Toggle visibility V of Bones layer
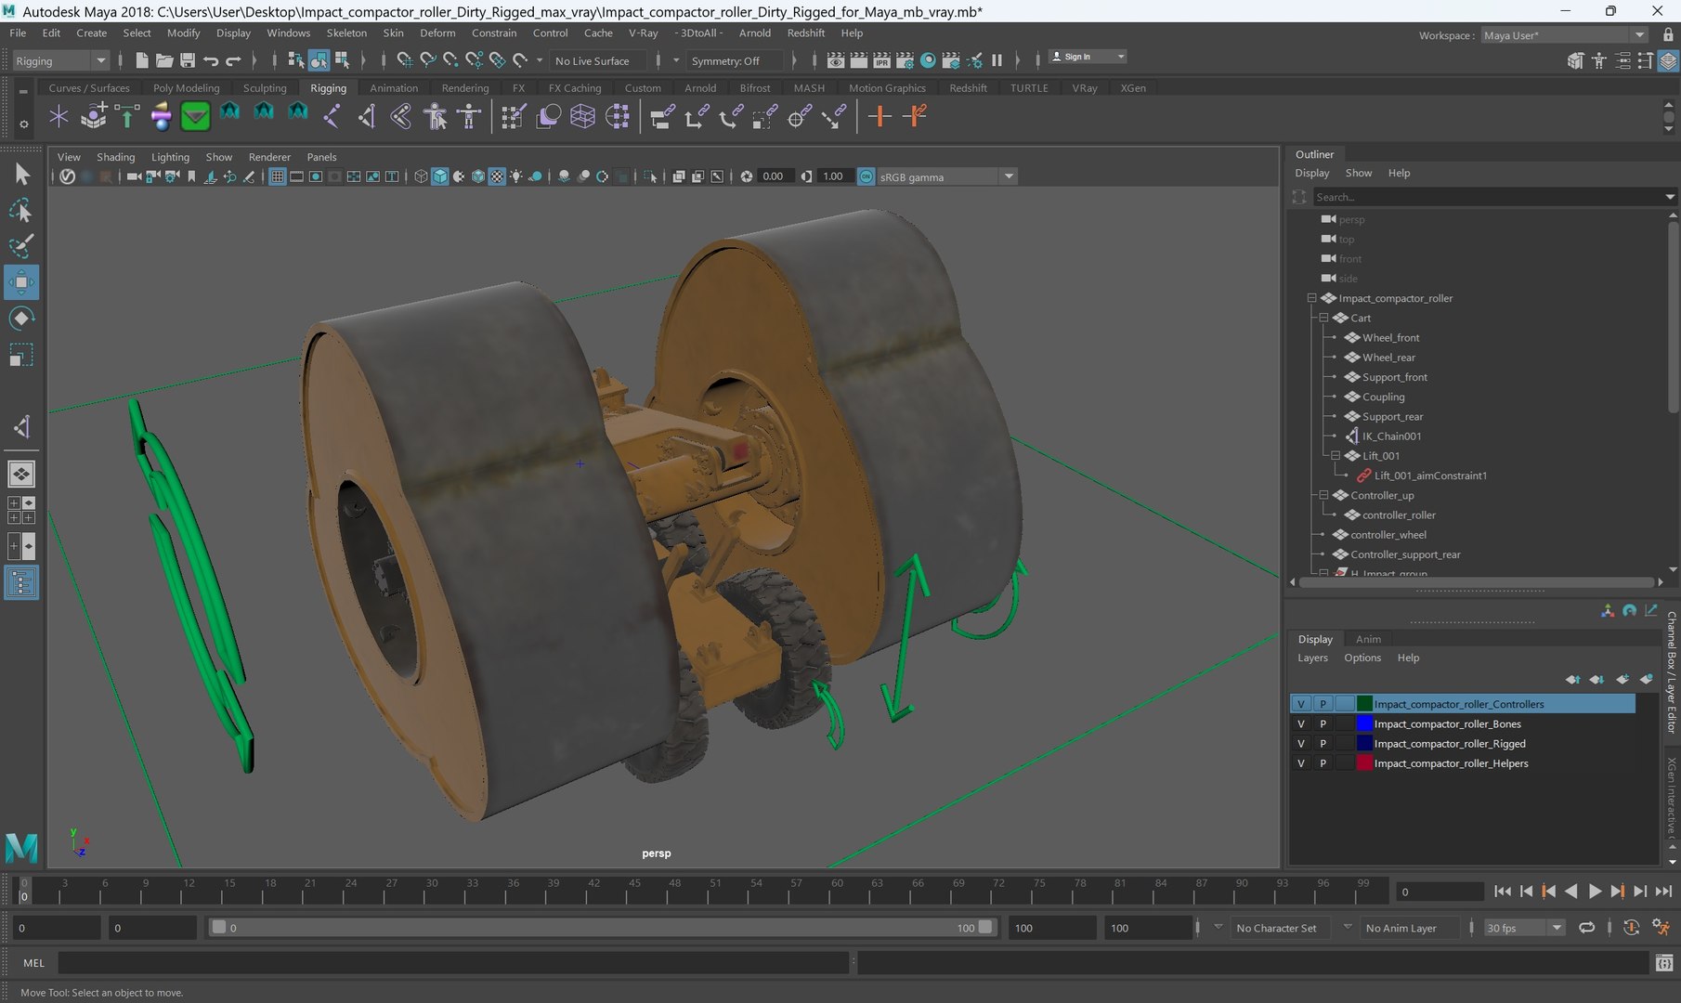 1300,723
